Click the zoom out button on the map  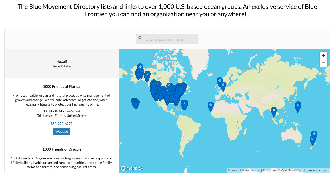pos(323,63)
